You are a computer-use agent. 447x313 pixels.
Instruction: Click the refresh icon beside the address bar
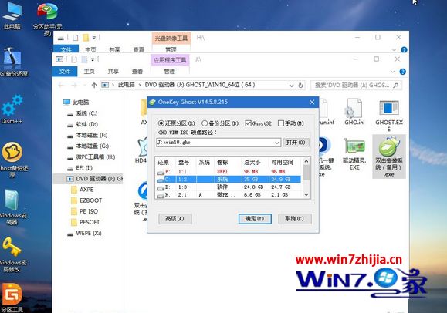pyautogui.click(x=300, y=85)
